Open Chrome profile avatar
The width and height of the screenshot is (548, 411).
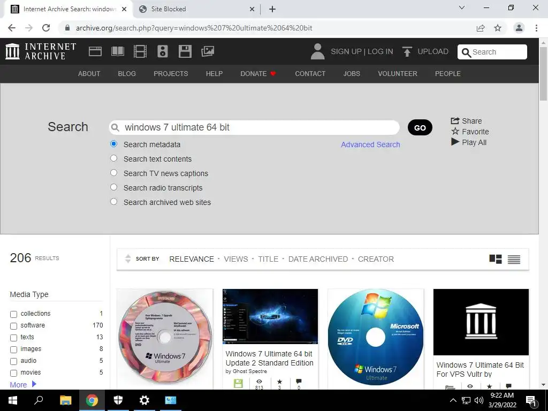(x=519, y=28)
